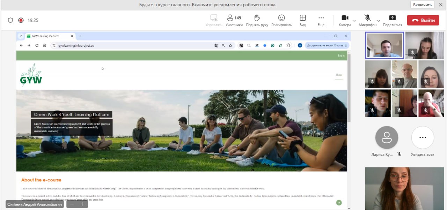Expand microphone options dropdown arrow

[378, 21]
